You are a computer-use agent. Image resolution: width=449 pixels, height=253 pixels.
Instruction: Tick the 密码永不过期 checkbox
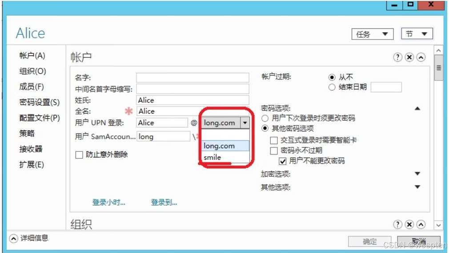click(x=274, y=150)
